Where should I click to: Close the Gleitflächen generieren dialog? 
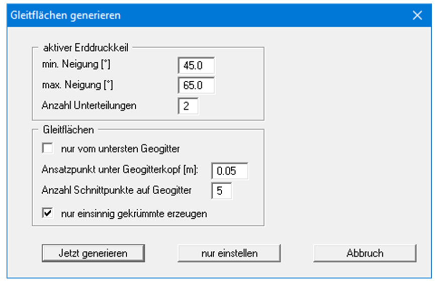coord(417,15)
